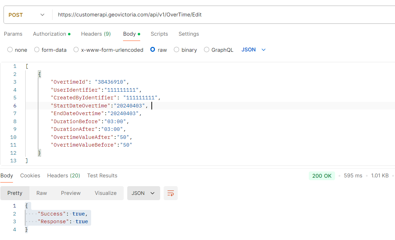Switch response view to Raw
The image size is (395, 240).
click(42, 193)
